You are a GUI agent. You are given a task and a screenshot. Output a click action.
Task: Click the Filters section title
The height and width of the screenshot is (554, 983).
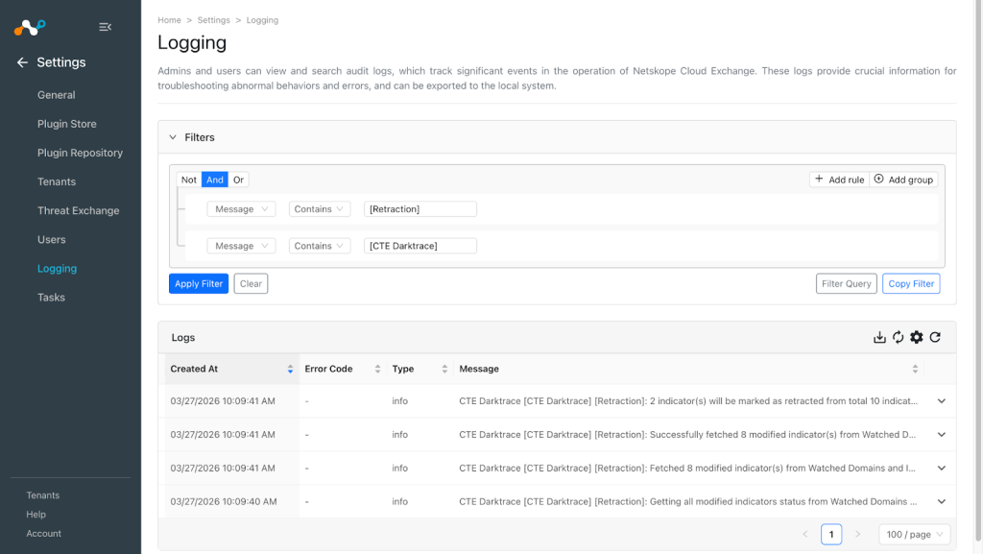tap(200, 137)
